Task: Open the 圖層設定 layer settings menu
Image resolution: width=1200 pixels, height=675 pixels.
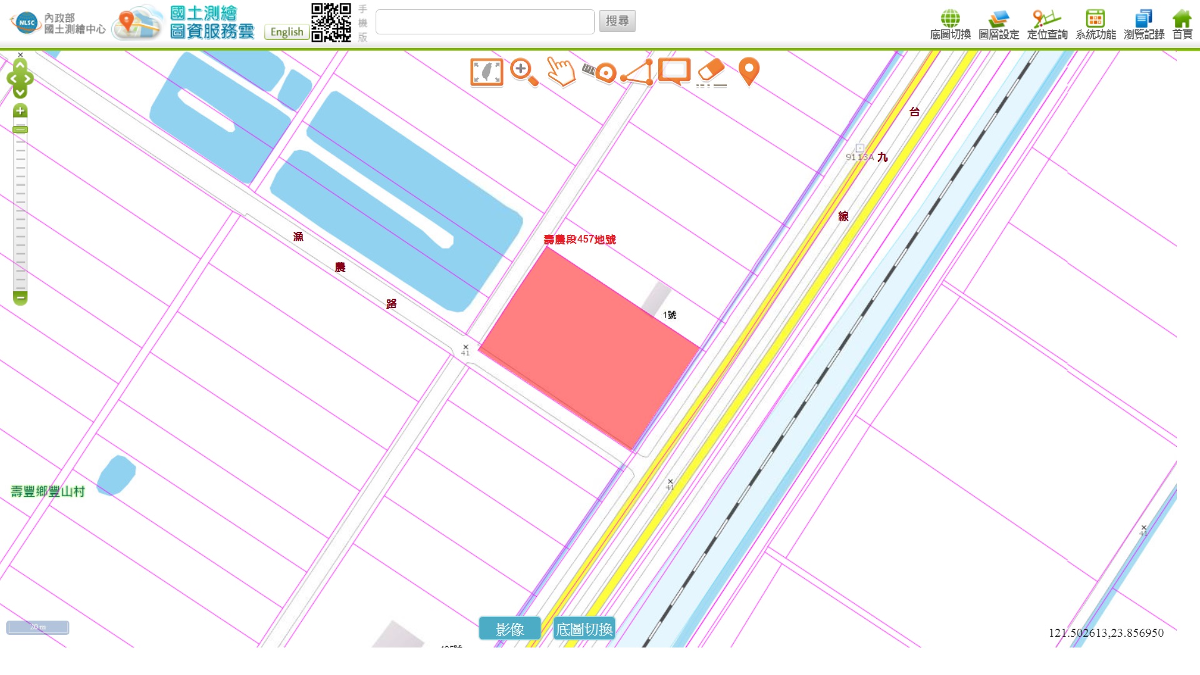Action: 998,25
